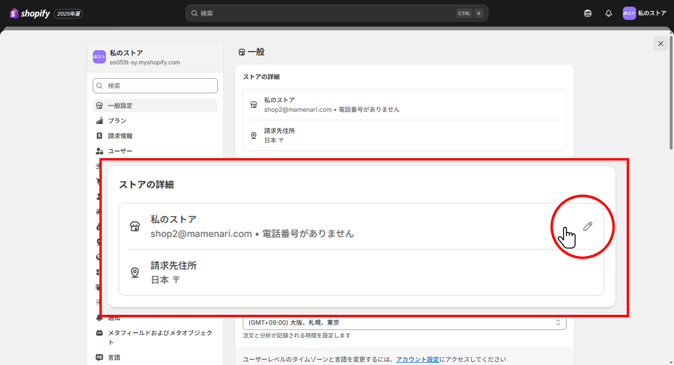
Task: Click the settings sidebar 検索 search field
Action: click(x=155, y=86)
